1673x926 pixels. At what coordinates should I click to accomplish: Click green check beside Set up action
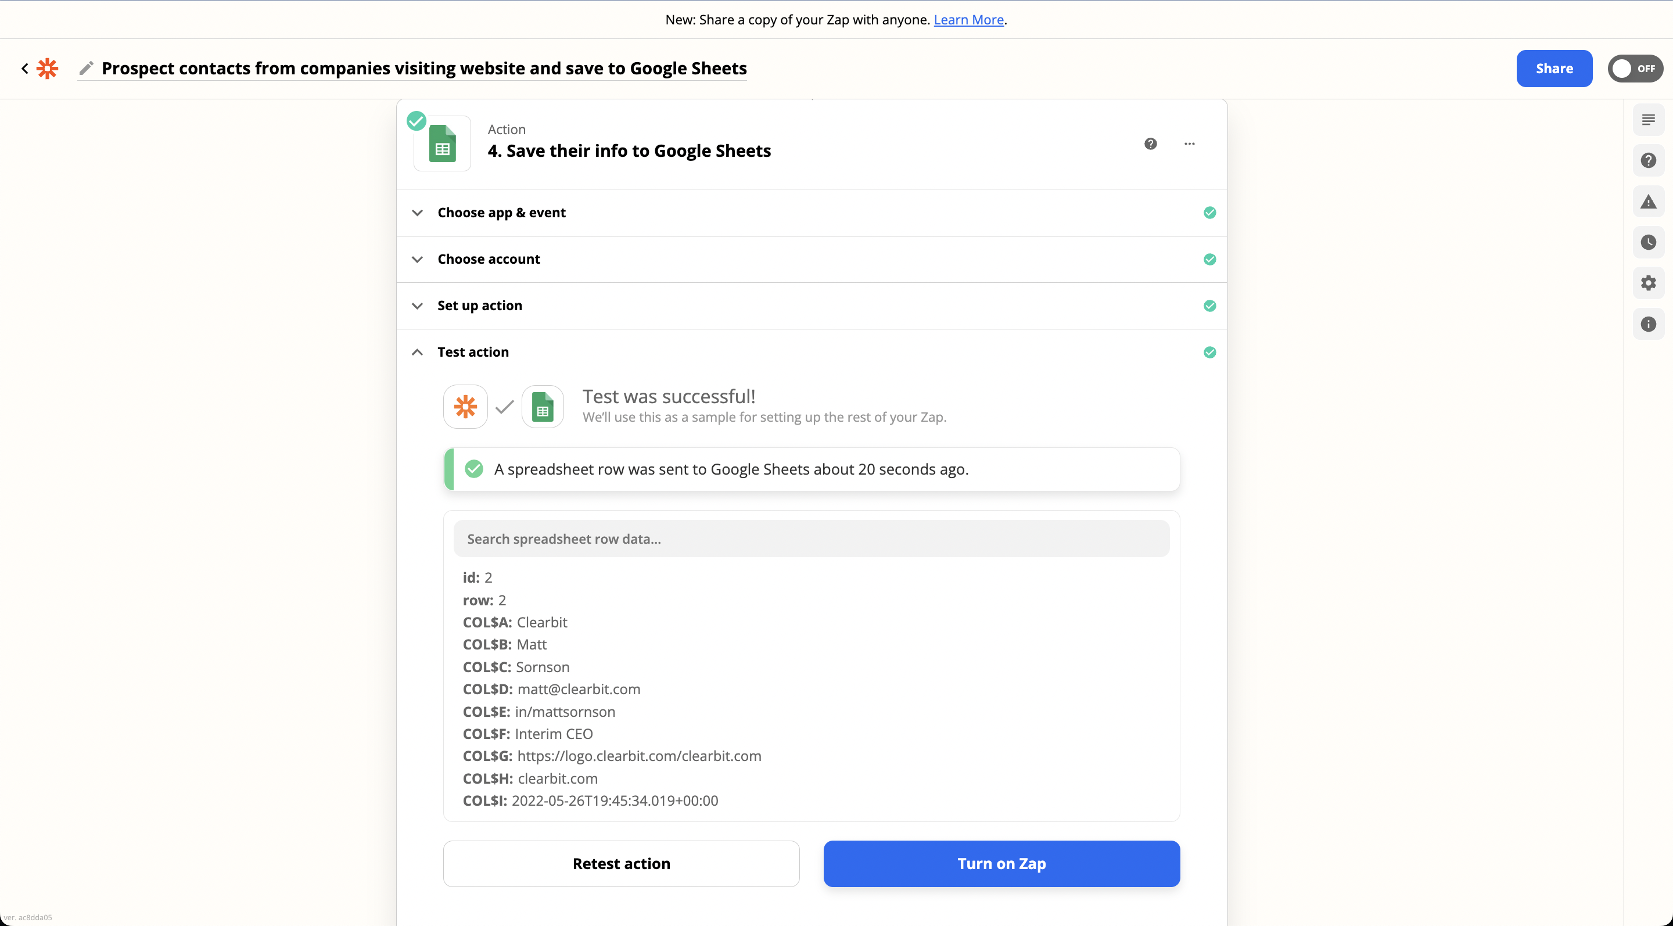pyautogui.click(x=1209, y=306)
